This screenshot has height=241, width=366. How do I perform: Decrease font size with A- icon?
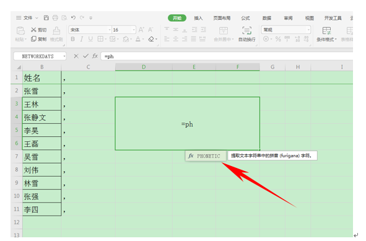pyautogui.click(x=150, y=30)
